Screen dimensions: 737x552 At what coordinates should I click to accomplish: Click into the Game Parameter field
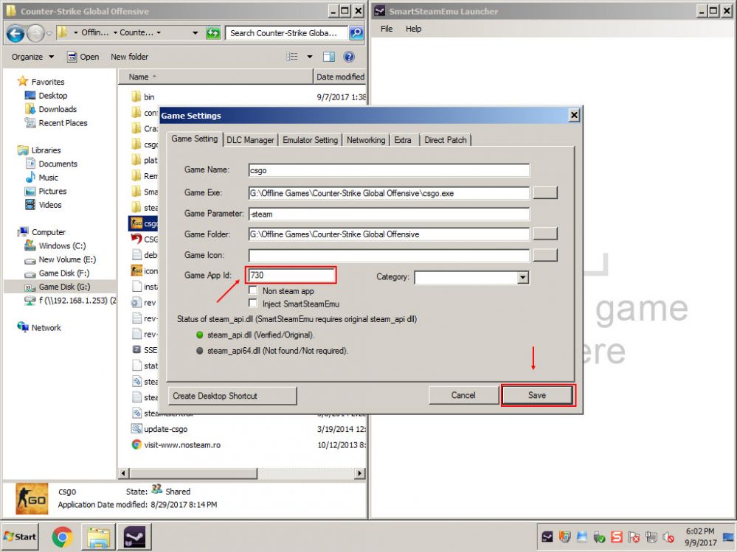tap(389, 214)
